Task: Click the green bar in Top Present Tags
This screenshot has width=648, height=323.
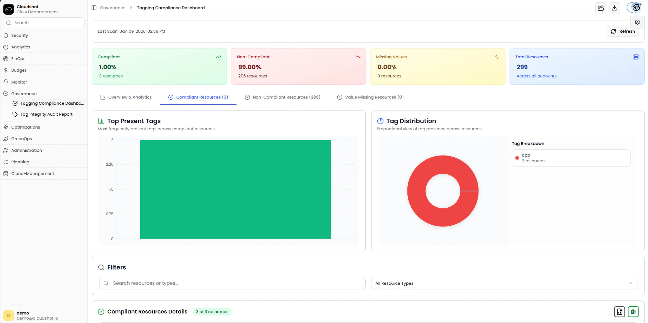Action: (235, 189)
